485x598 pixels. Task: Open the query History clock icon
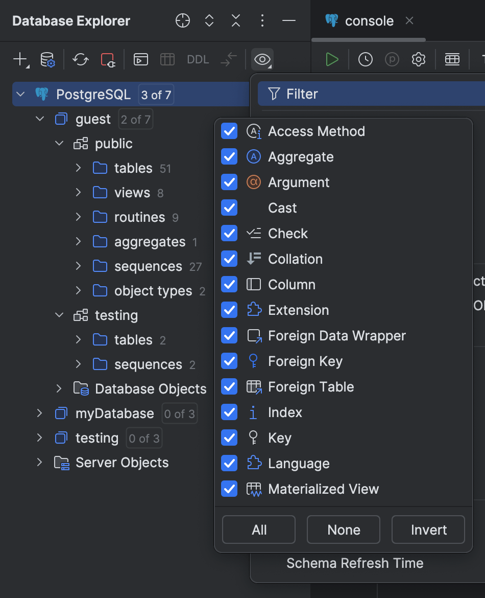coord(366,59)
